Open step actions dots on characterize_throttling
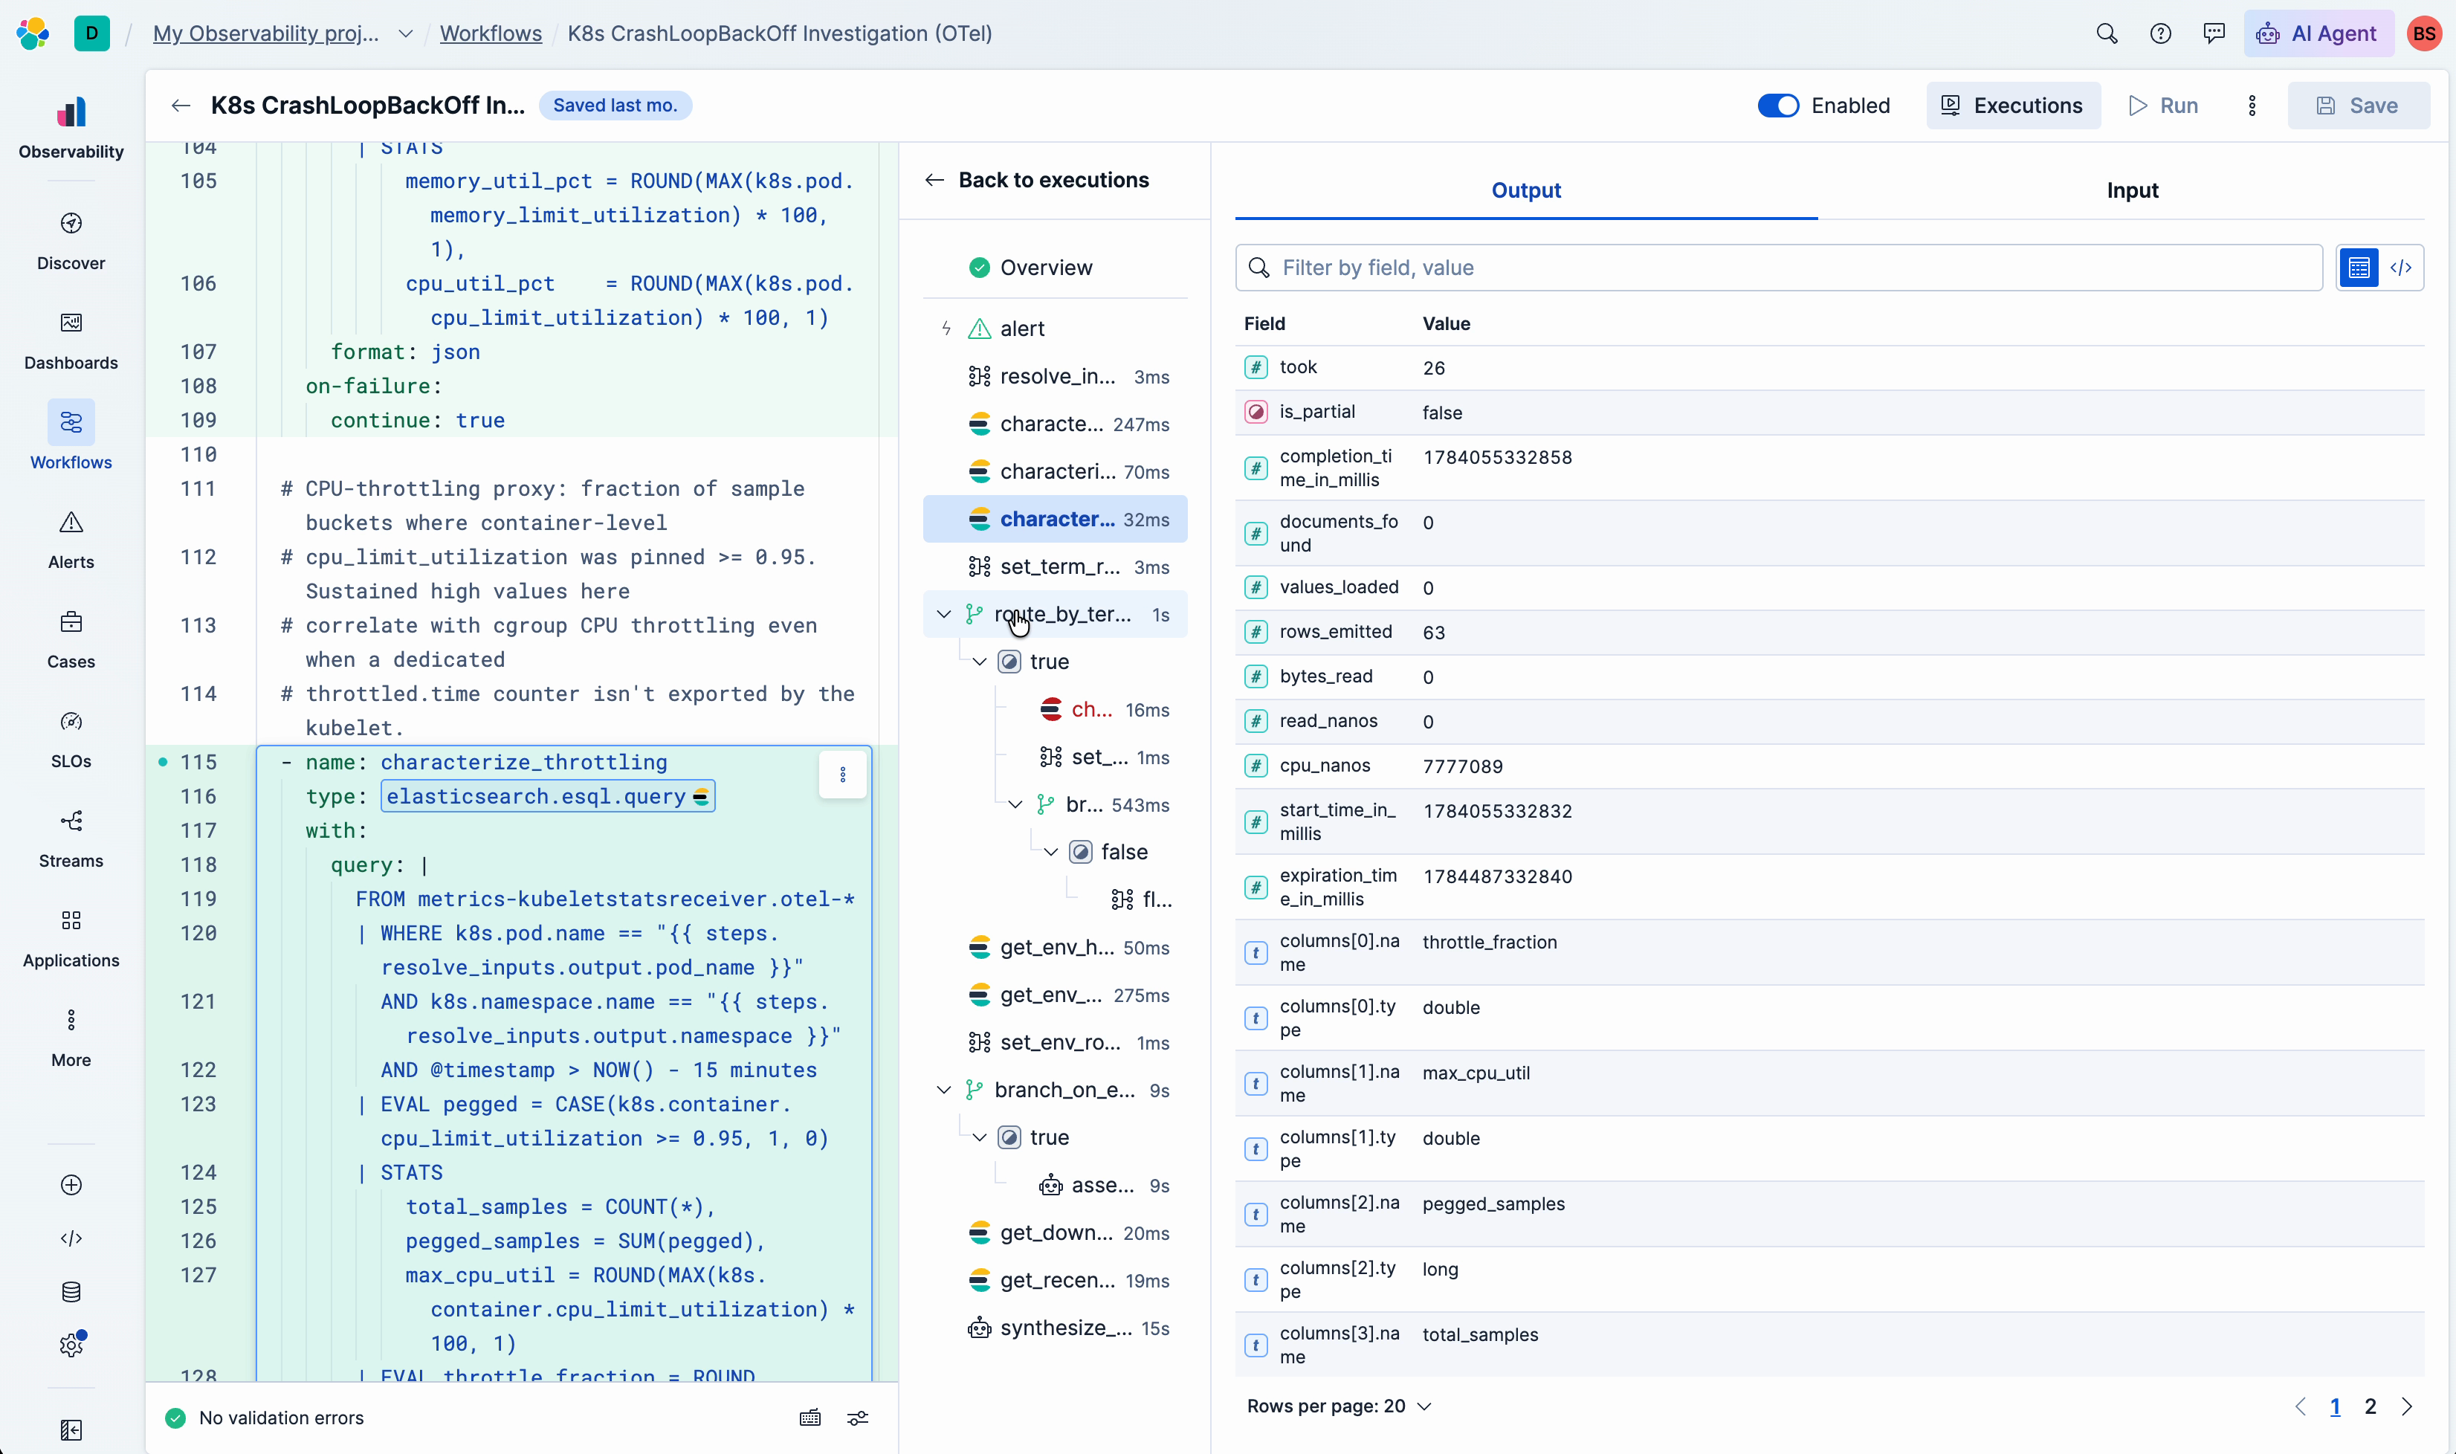The image size is (2456, 1454). tap(842, 774)
